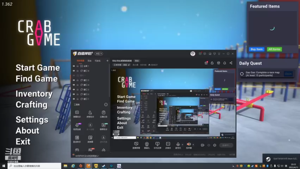
Task: Toggle visibility of Window 6 layer
Action: pyautogui.click(x=74, y=71)
